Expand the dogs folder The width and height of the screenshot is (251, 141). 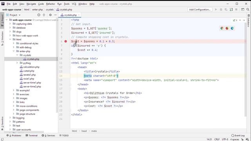pyautogui.click(x=10, y=32)
